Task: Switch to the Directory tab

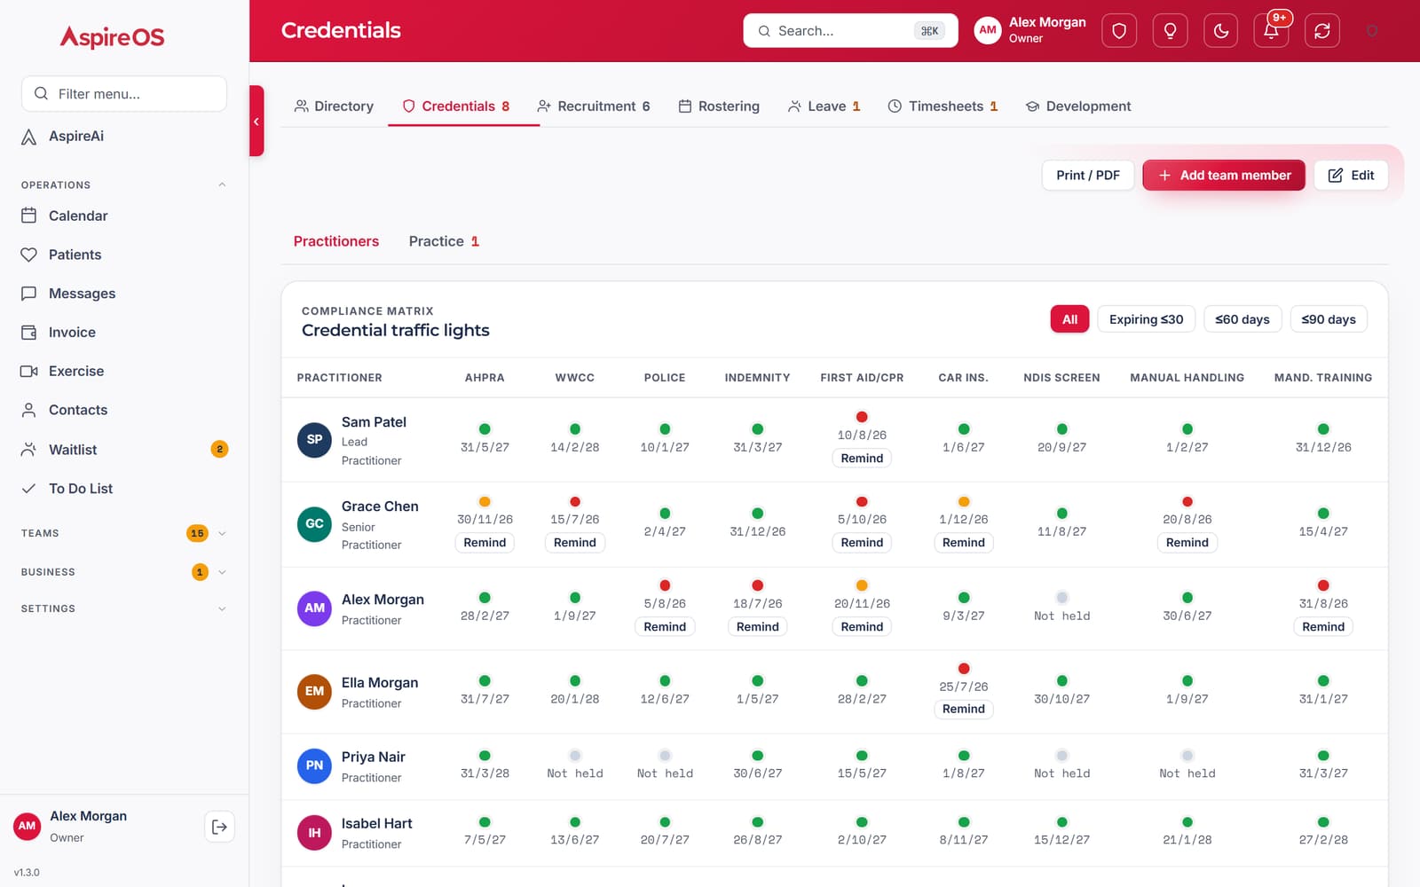Action: (x=334, y=106)
